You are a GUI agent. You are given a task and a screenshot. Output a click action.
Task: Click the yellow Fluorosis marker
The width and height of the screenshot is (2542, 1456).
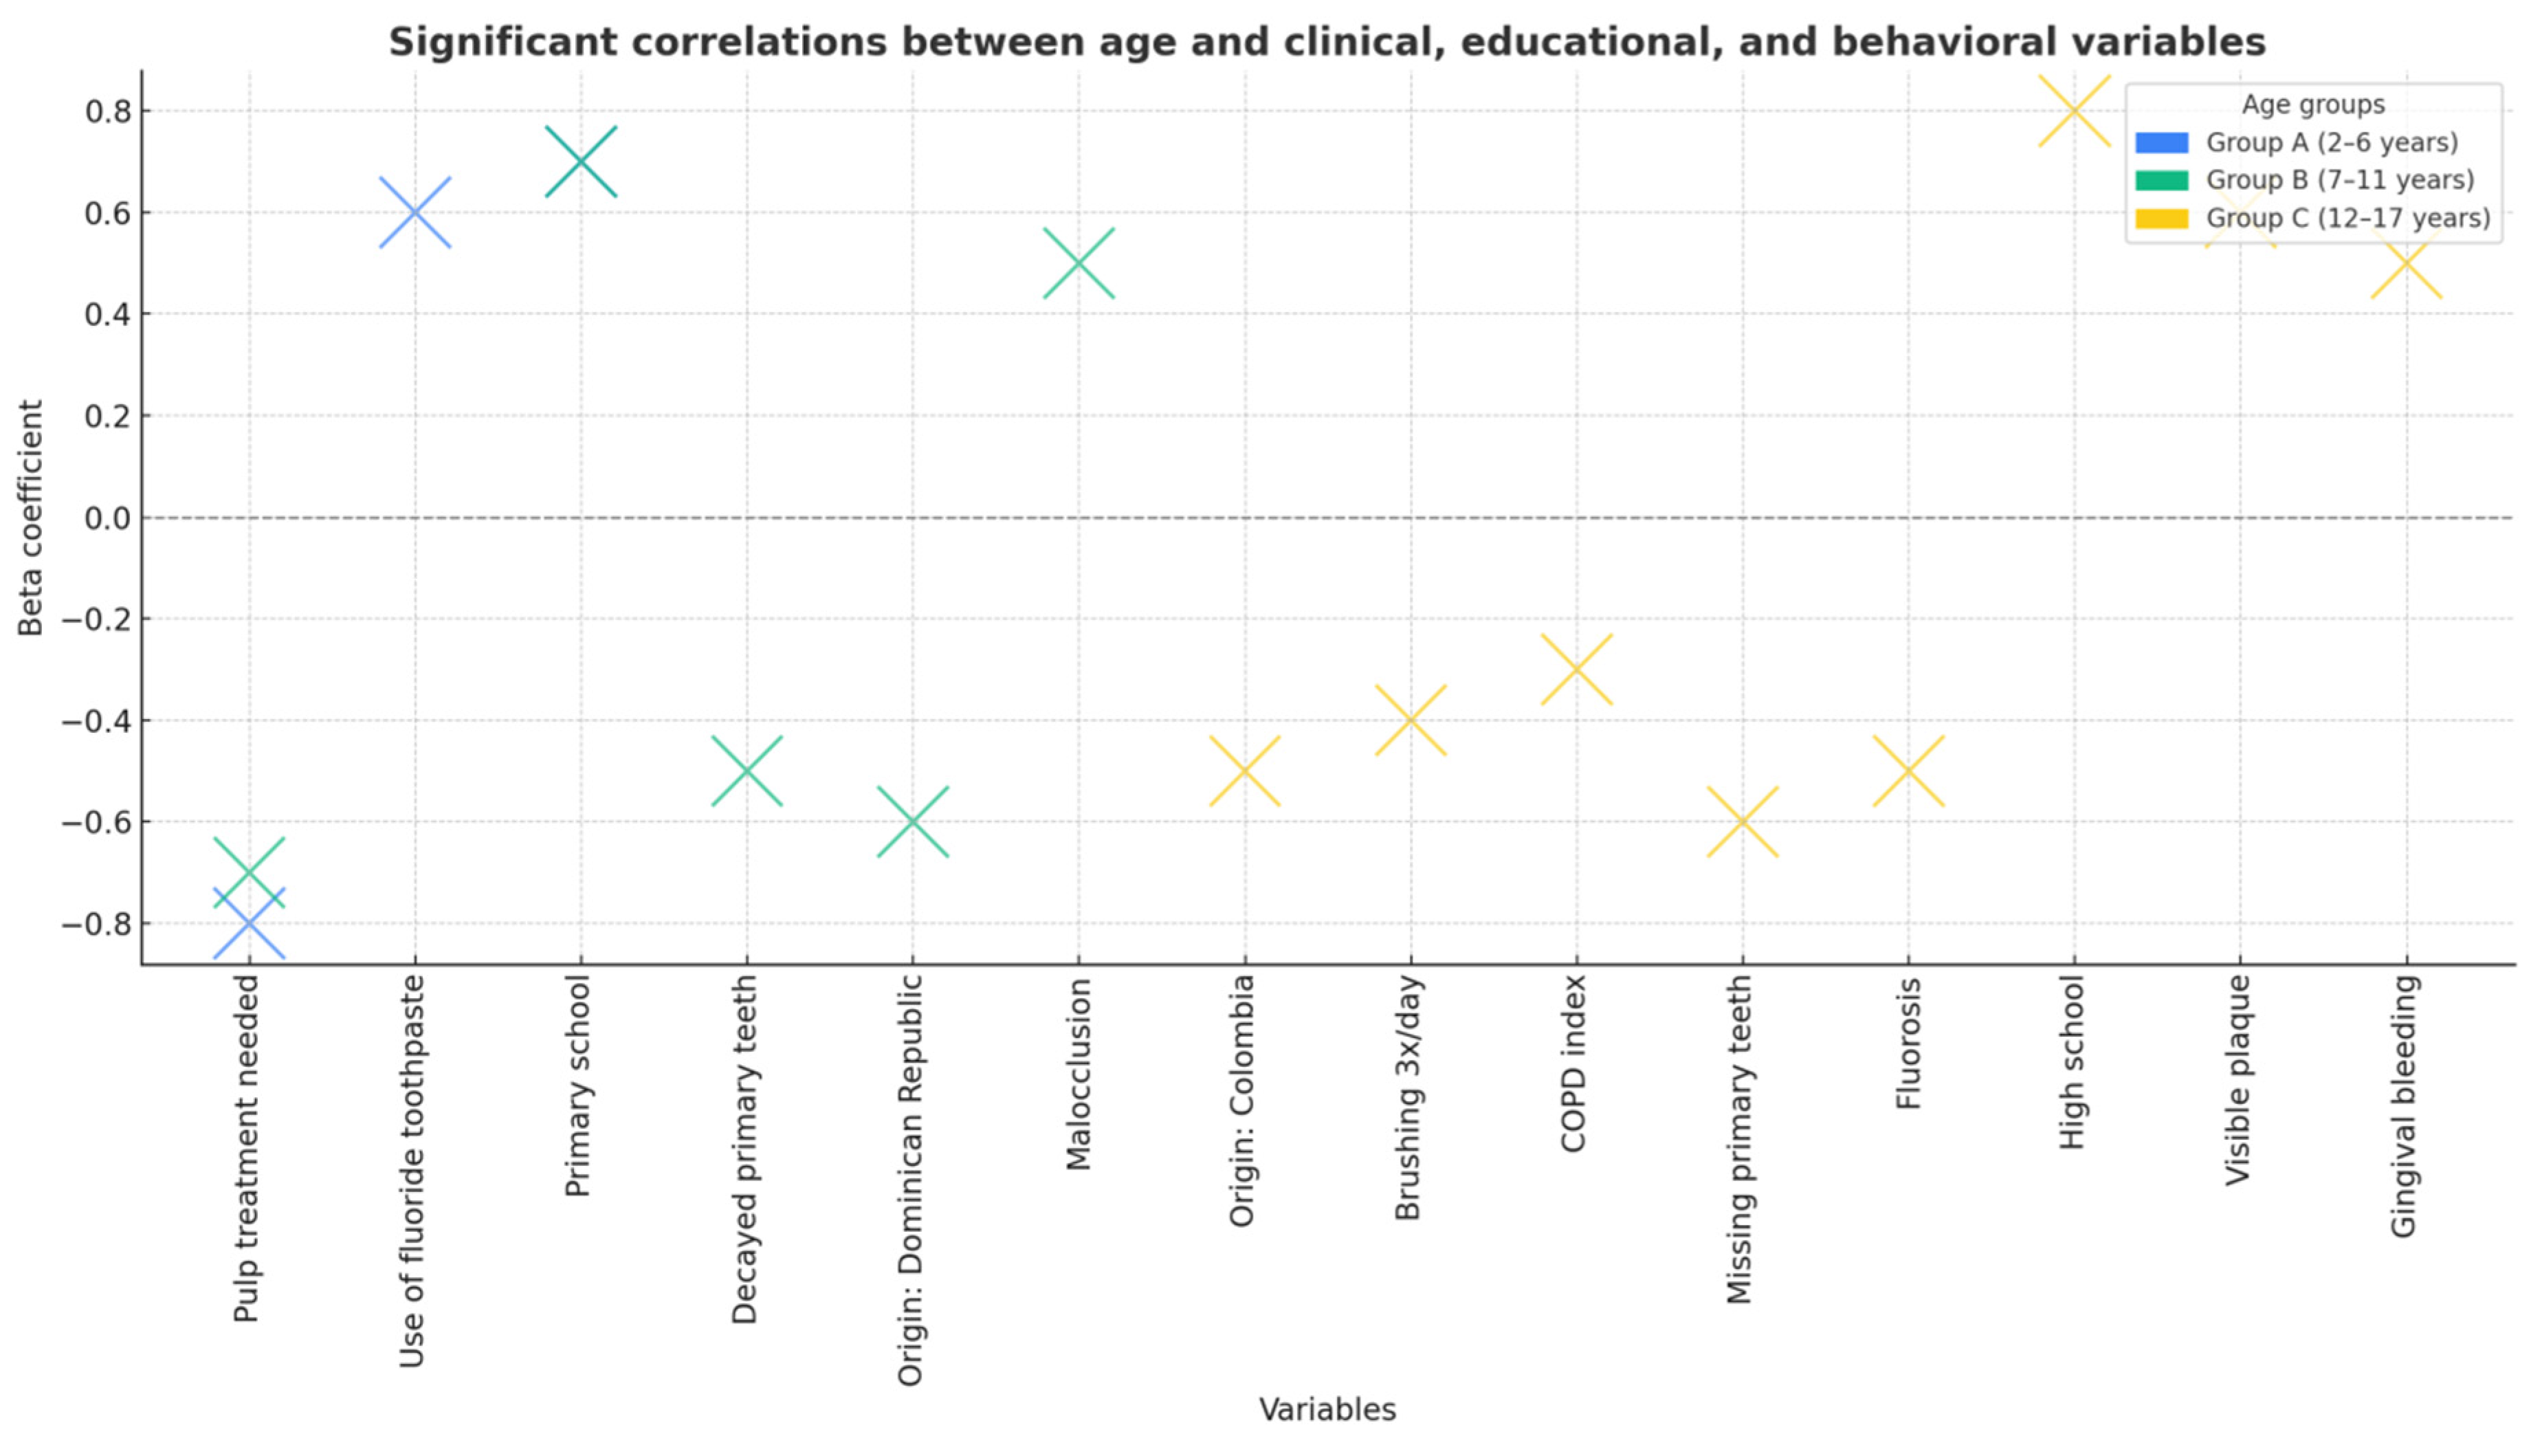[1908, 771]
